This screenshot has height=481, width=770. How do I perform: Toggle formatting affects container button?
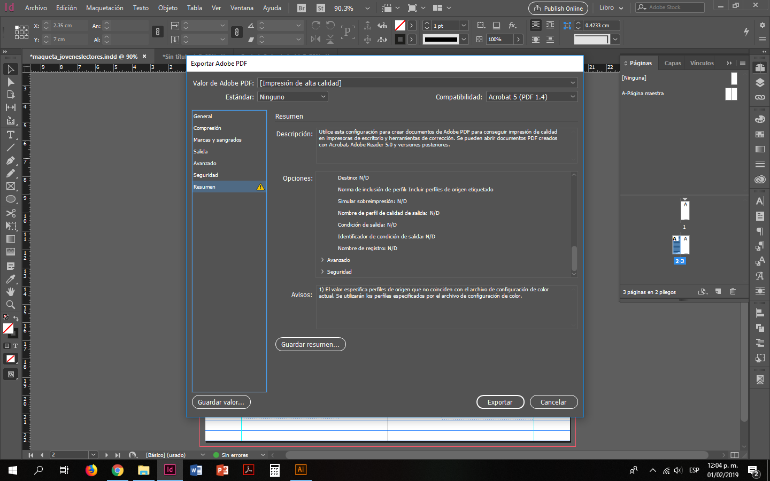click(x=7, y=346)
